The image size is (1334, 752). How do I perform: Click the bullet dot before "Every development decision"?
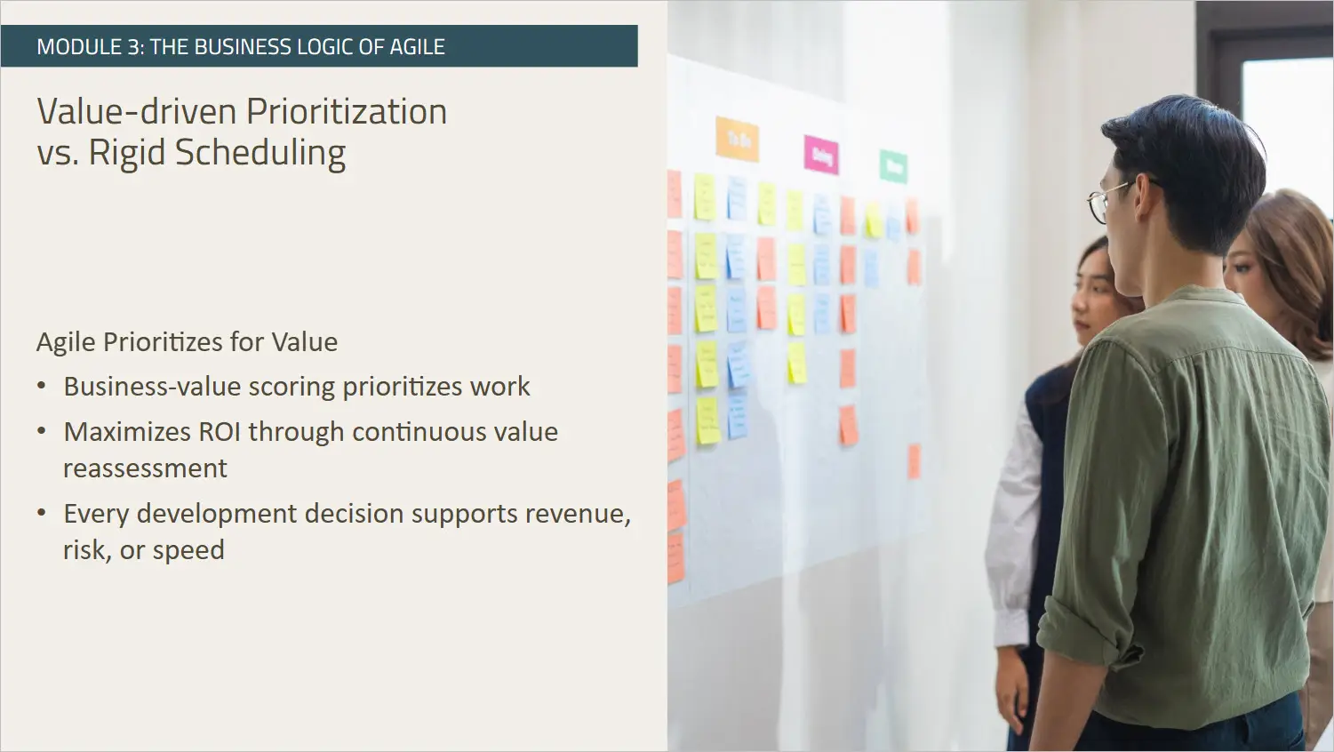[x=42, y=514]
